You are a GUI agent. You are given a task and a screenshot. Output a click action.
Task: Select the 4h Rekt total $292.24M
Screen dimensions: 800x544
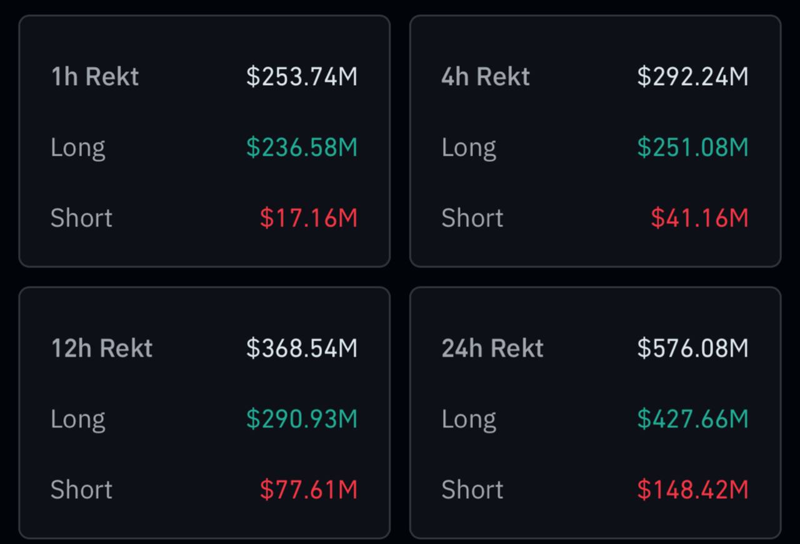[x=692, y=77]
